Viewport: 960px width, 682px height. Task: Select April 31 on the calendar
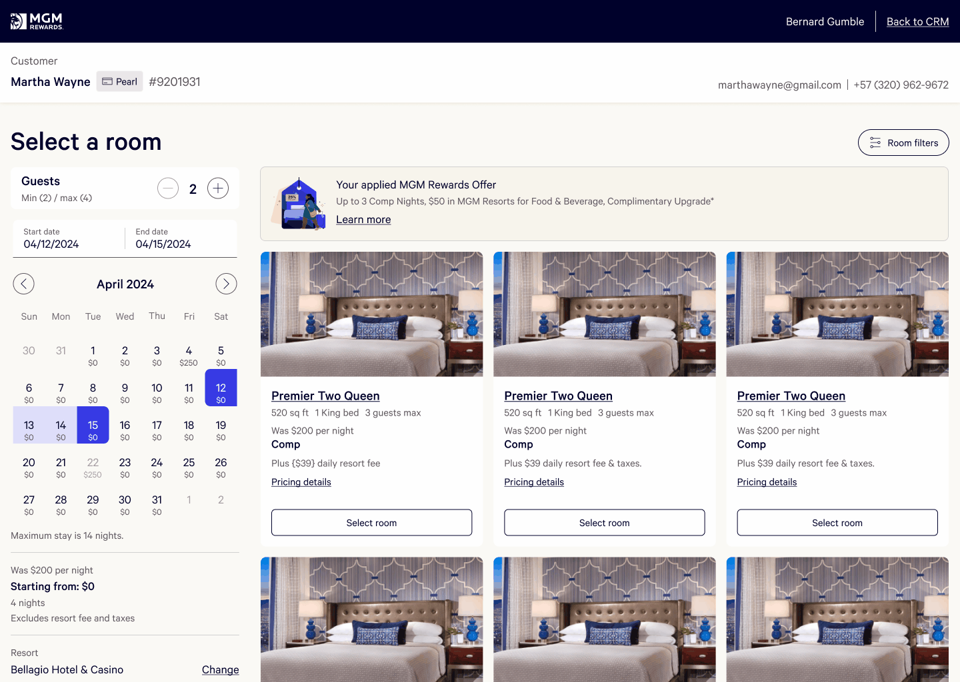coord(157,505)
